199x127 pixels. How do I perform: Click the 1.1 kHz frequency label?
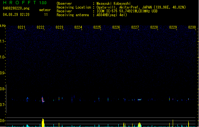coord(3,41)
